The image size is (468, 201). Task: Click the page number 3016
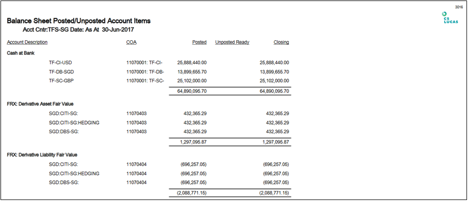[459, 7]
